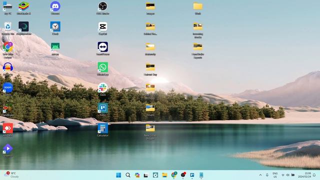Select the plain yellow folder at top right
This screenshot has width=320, height=180.
coord(198,8)
